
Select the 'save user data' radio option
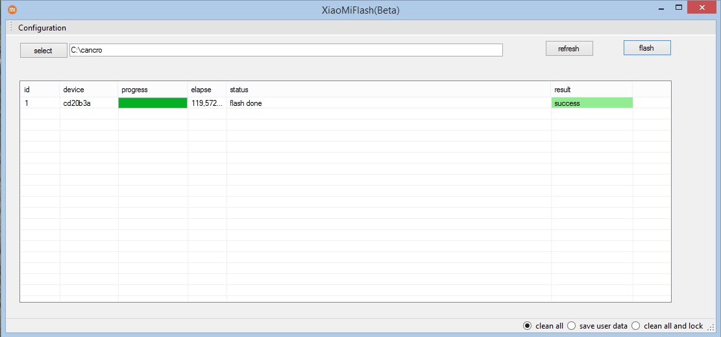point(572,326)
